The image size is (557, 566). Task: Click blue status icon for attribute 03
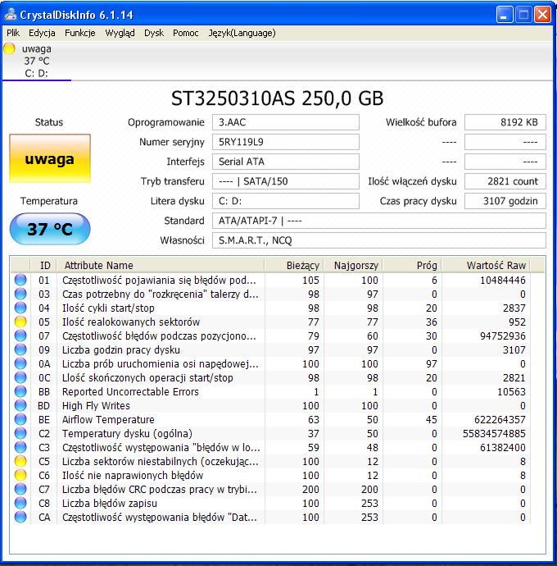tap(20, 294)
